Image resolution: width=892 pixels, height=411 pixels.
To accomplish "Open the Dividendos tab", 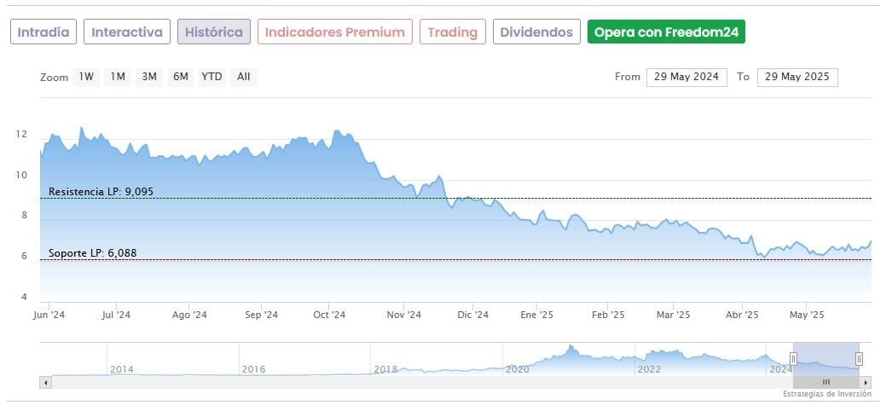I will [x=536, y=32].
